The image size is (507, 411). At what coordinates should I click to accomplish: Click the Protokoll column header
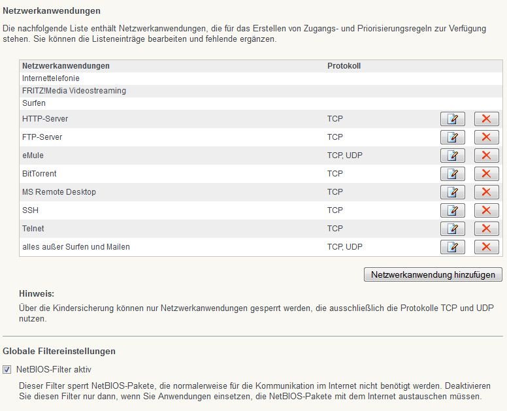(344, 66)
